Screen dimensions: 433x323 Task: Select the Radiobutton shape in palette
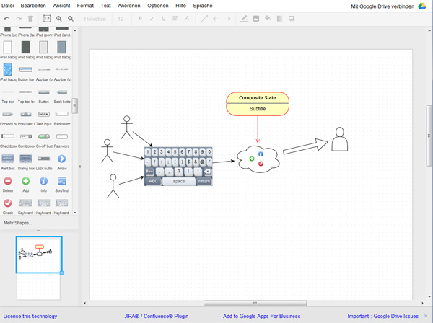[x=61, y=114]
